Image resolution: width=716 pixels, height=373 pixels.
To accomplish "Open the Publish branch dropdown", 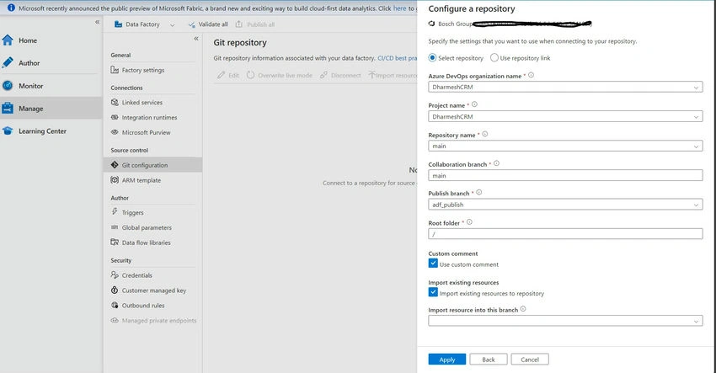I will click(565, 205).
